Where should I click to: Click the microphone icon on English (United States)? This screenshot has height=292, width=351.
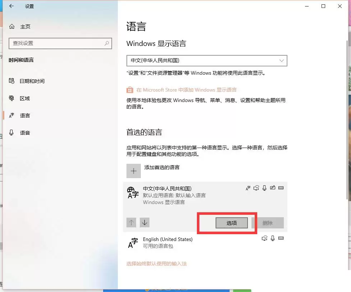272,238
